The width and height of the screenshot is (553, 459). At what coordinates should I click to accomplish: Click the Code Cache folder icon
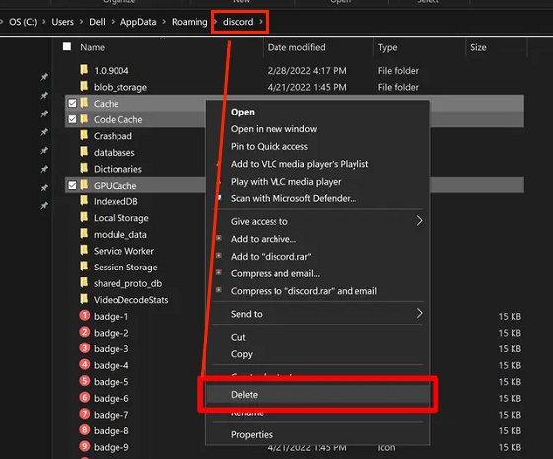84,118
